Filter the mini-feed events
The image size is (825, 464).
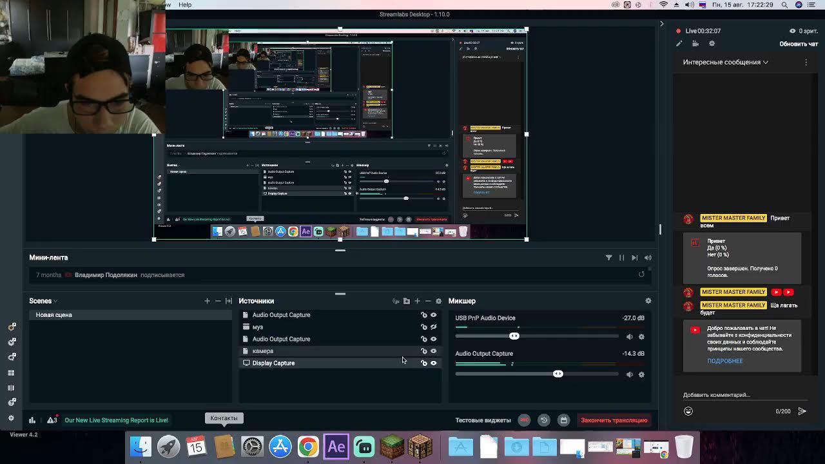[608, 258]
